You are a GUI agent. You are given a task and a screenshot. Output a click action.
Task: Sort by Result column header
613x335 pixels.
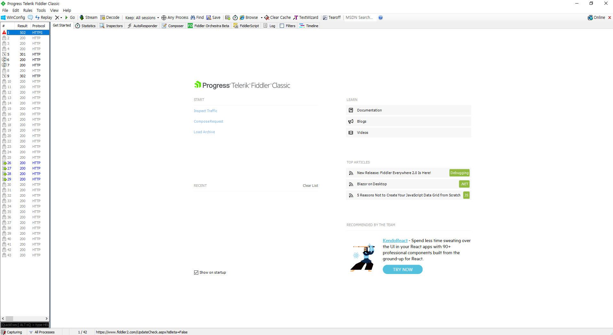tap(22, 26)
